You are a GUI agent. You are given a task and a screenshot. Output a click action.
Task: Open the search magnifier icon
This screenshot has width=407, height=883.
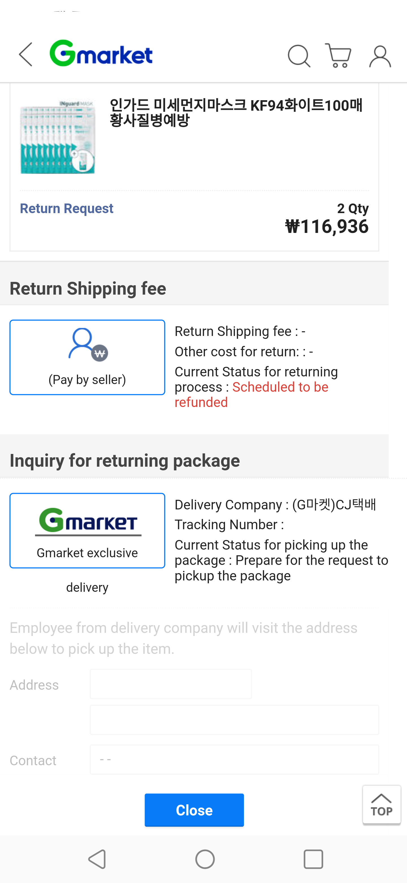(x=299, y=56)
